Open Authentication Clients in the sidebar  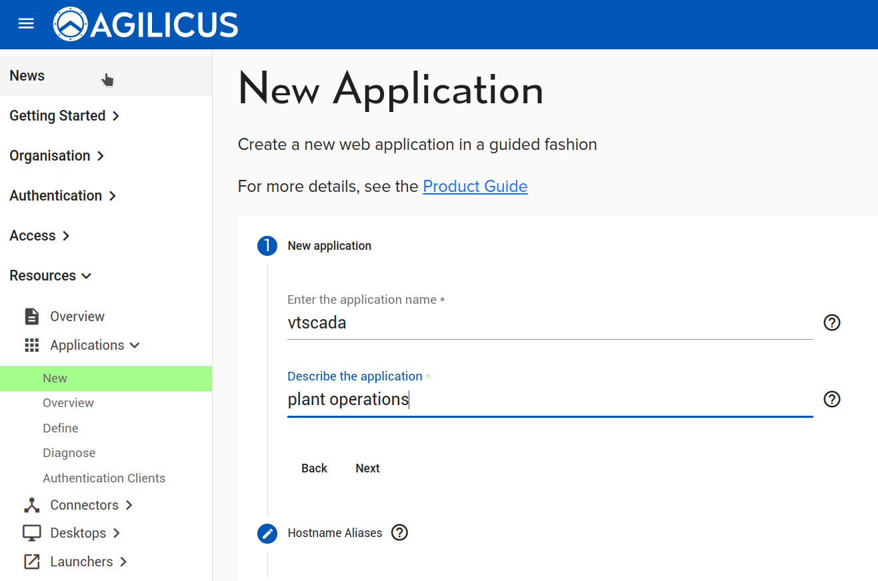tap(104, 478)
